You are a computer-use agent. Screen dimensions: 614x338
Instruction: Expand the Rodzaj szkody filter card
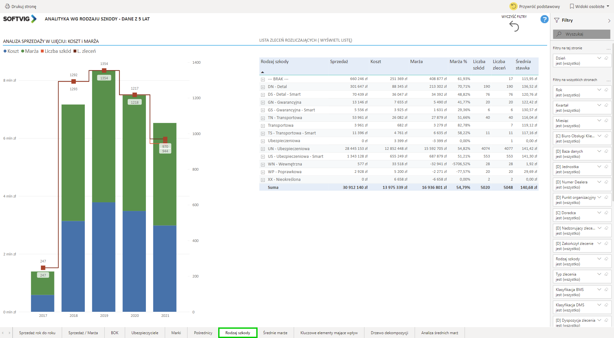click(599, 259)
